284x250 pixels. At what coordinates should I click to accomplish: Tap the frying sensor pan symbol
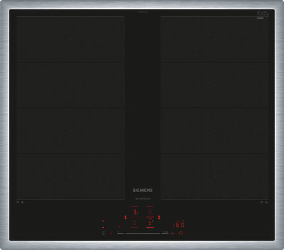[173, 233]
